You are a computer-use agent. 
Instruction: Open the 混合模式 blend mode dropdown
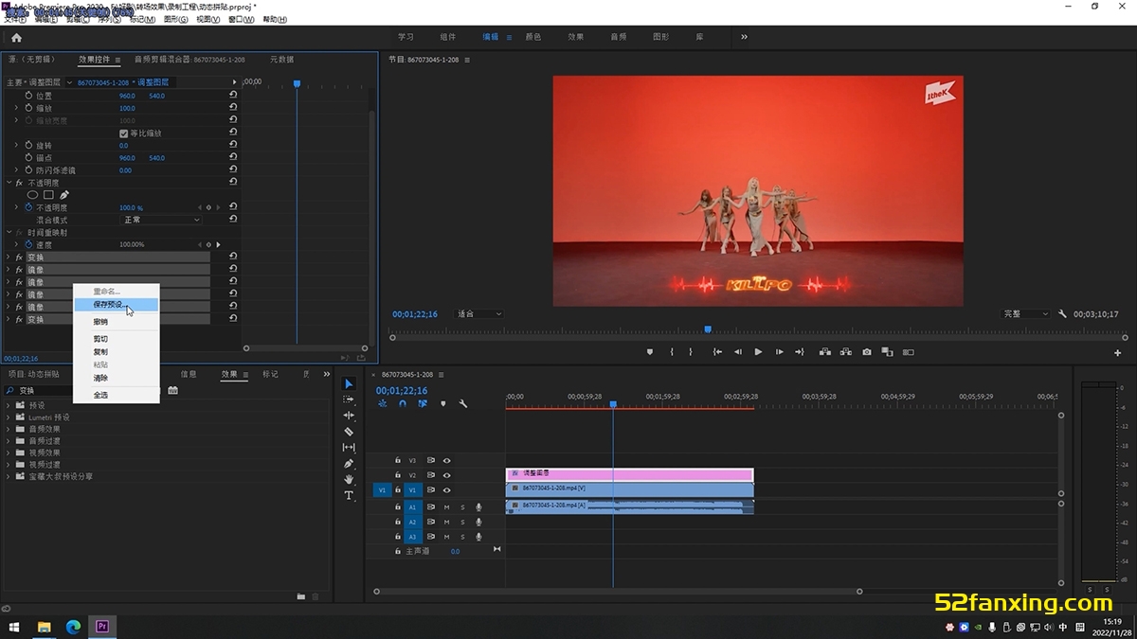tap(161, 220)
